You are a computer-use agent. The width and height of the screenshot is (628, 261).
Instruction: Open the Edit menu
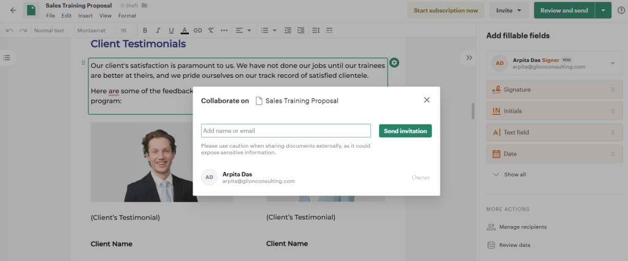(x=66, y=16)
